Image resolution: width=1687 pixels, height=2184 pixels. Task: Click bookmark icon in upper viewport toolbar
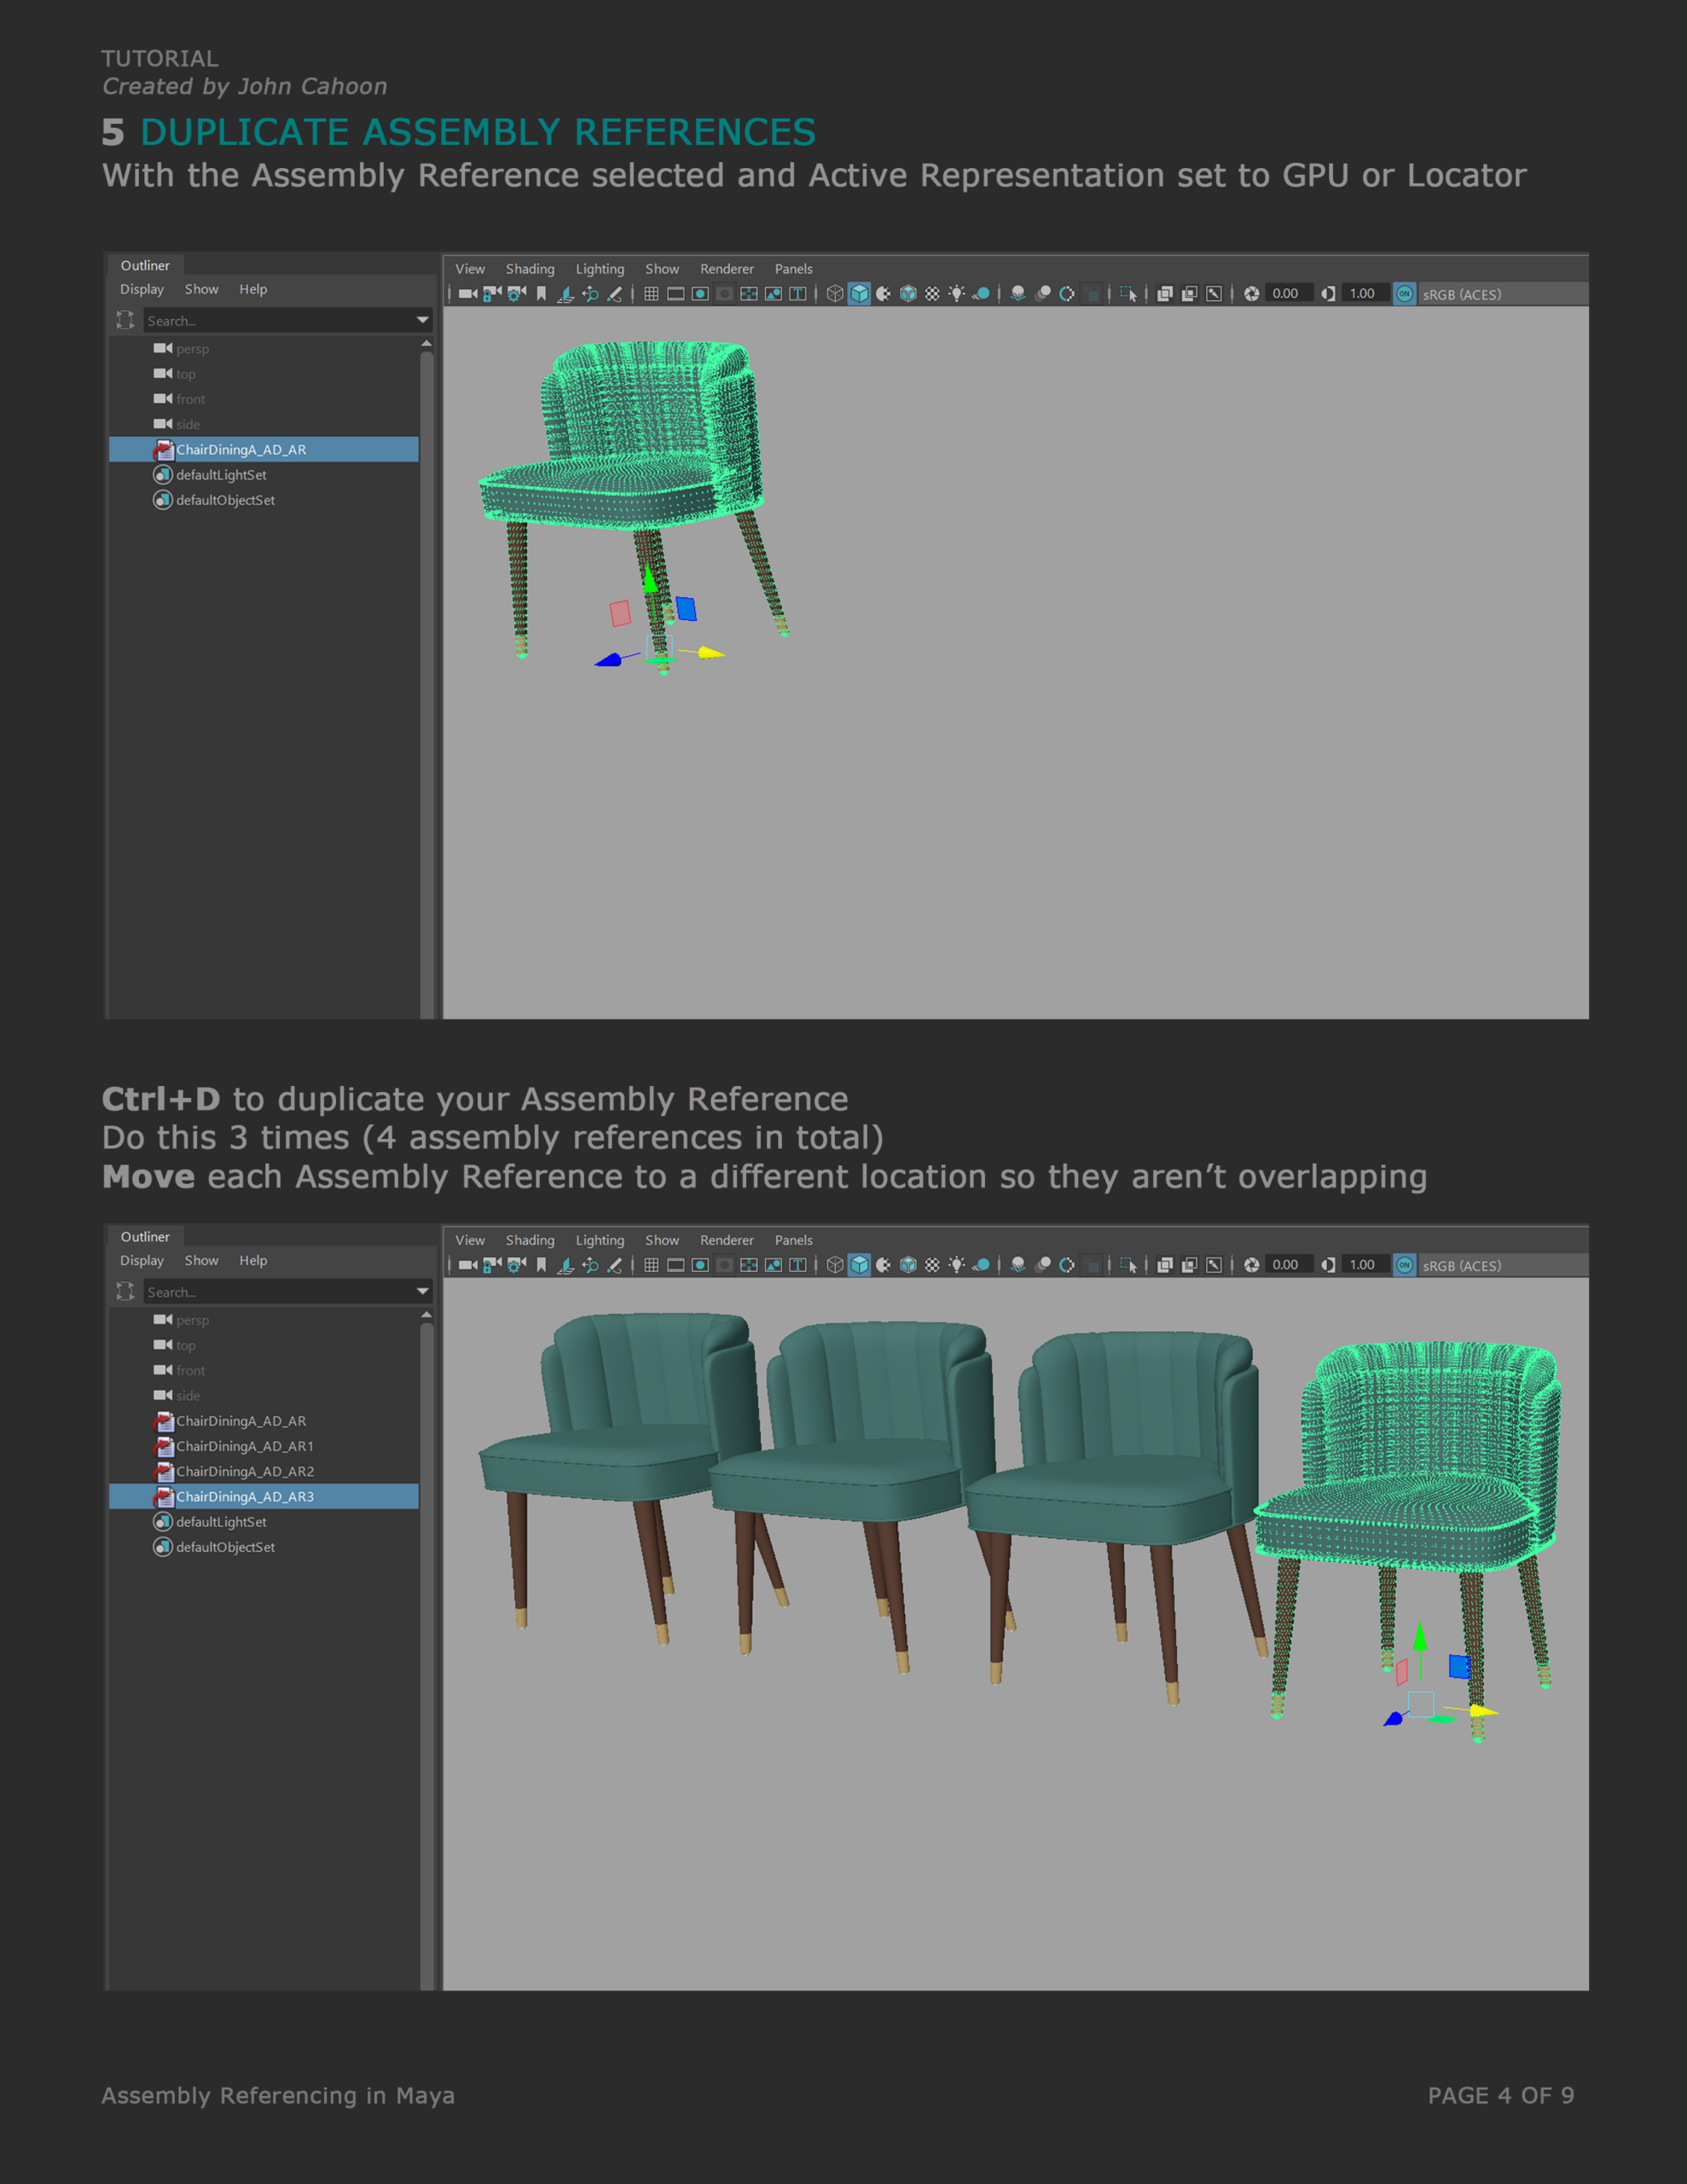click(541, 294)
